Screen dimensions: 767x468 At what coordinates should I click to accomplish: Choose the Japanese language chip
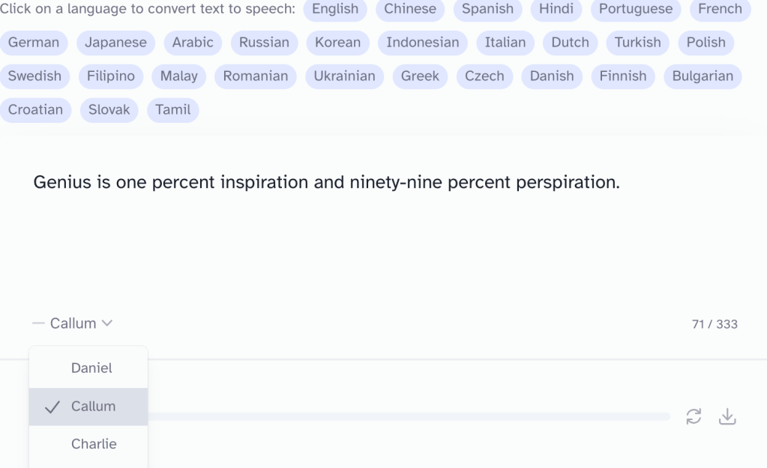(x=115, y=43)
